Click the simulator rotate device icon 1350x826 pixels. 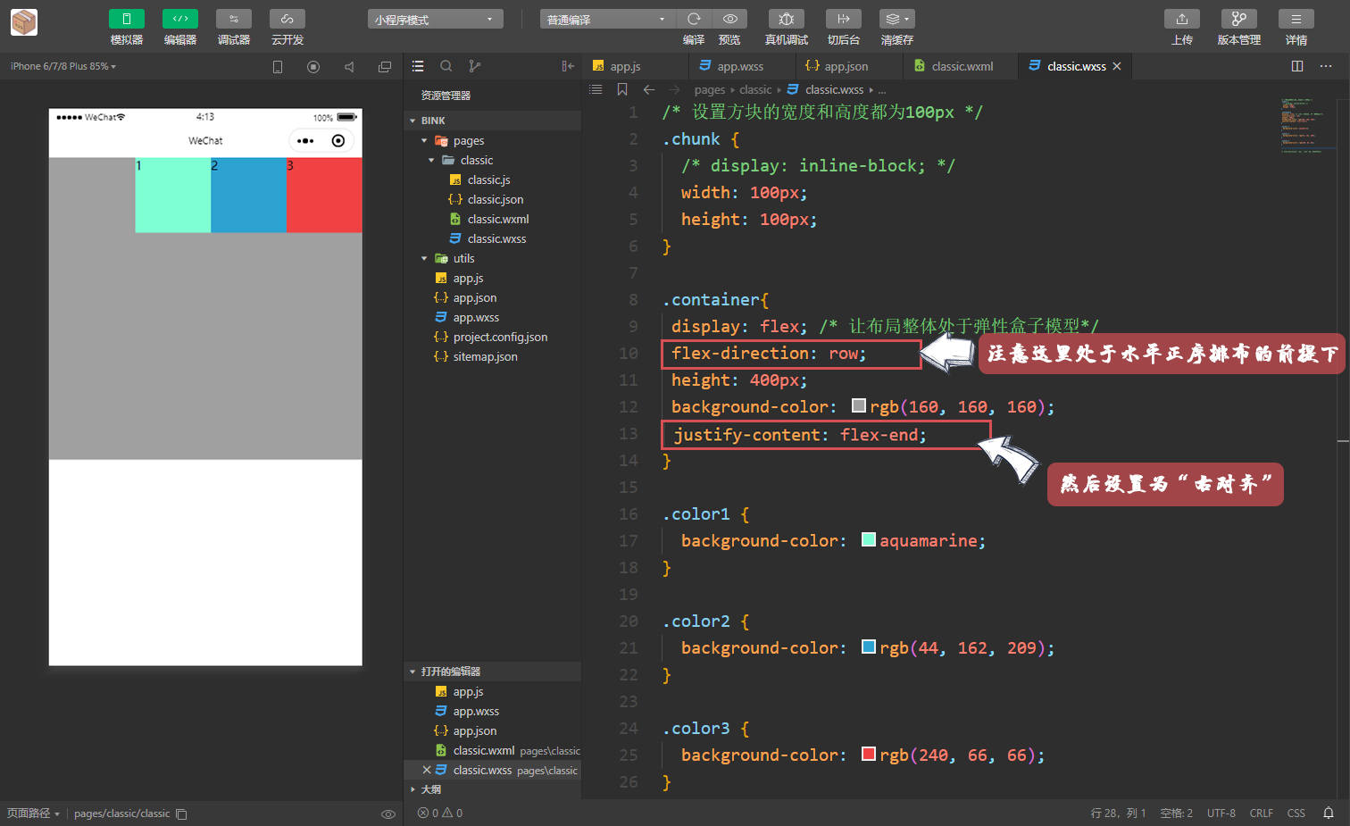tap(278, 67)
